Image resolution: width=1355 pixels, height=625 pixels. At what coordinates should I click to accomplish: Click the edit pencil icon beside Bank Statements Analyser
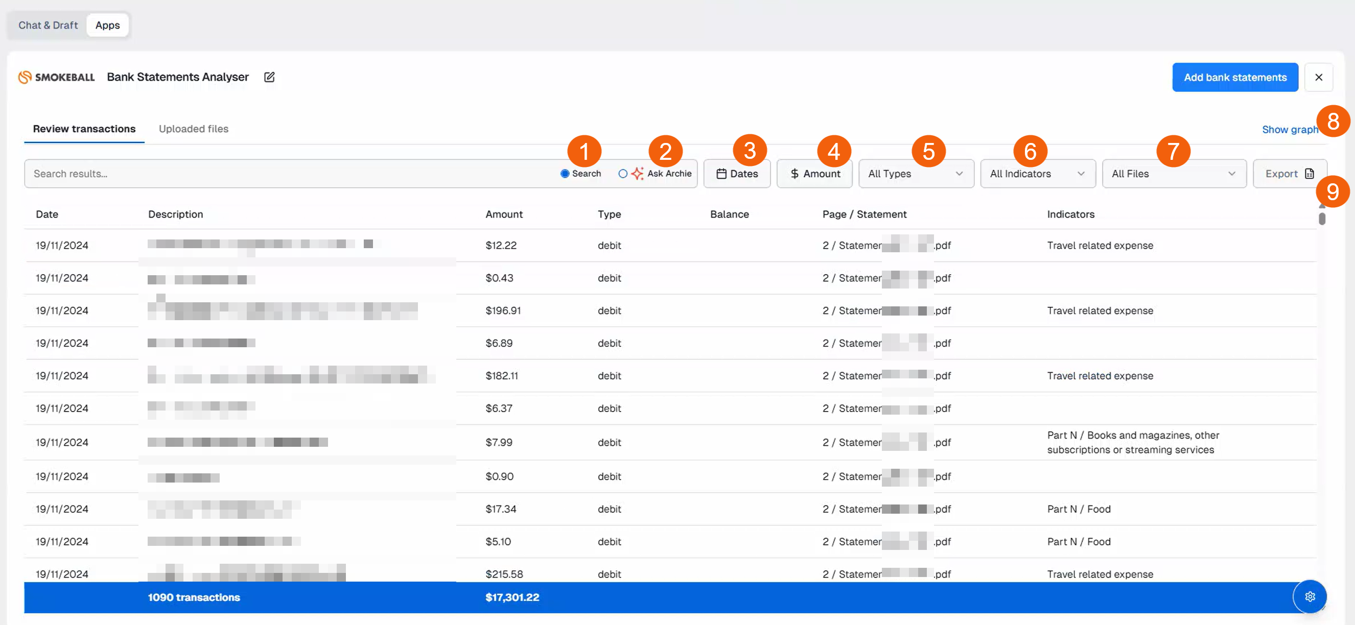269,77
